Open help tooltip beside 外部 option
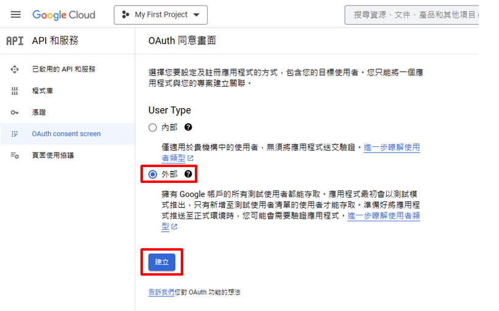Viewport: 499px width, 311px height. (x=188, y=174)
